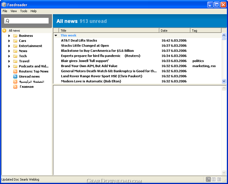Expand the Entertainment folder
This screenshot has width=228, height=184.
(x=9, y=46)
